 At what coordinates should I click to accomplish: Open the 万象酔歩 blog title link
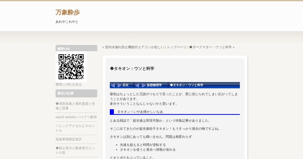pos(68,12)
